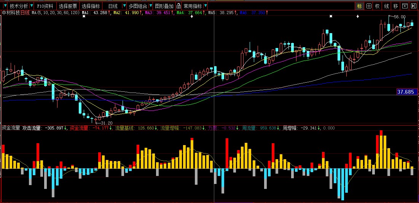Click the first plus marker above chart
This screenshot has height=203, width=419.
pos(191,17)
